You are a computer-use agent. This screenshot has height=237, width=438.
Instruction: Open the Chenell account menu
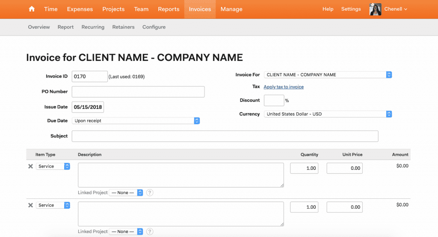396,9
